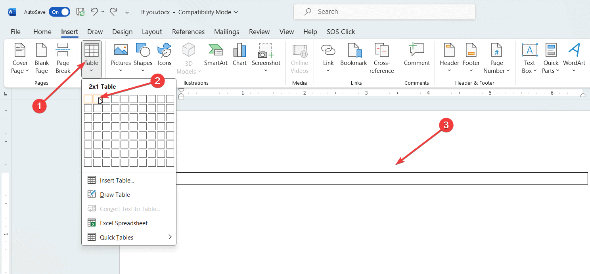Toggle the AutoSave switch
This screenshot has width=590, height=274.
tap(59, 12)
